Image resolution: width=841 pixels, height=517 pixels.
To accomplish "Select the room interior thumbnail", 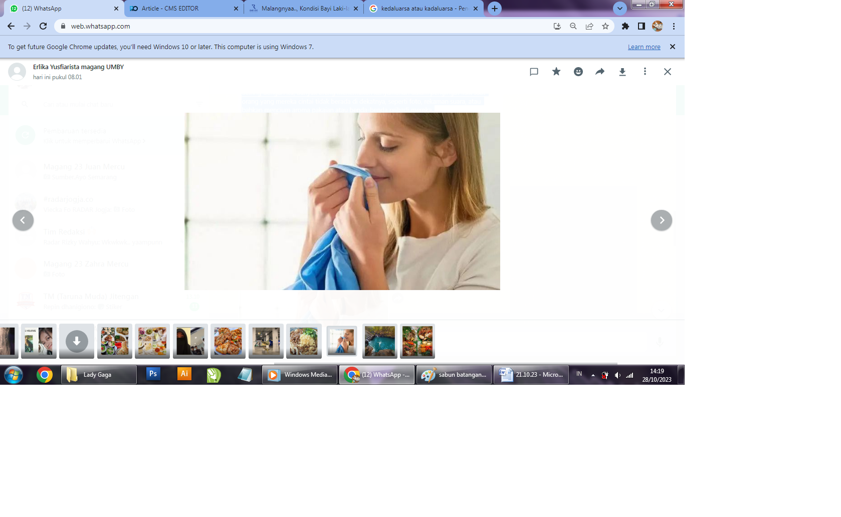I will pos(266,341).
